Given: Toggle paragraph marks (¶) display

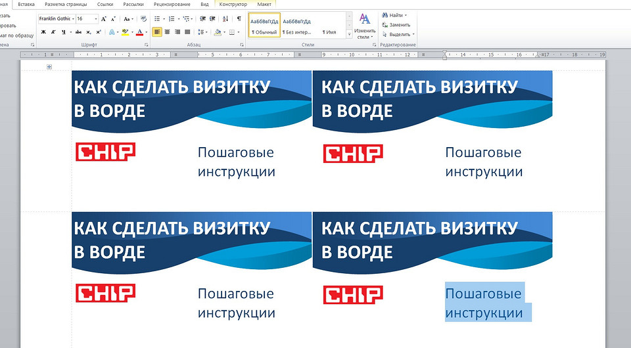Looking at the screenshot, I should (x=239, y=19).
